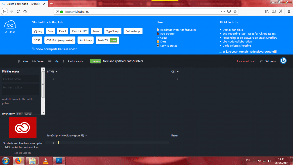
Task: Open Photoshop from the taskbar
Action: point(59,161)
